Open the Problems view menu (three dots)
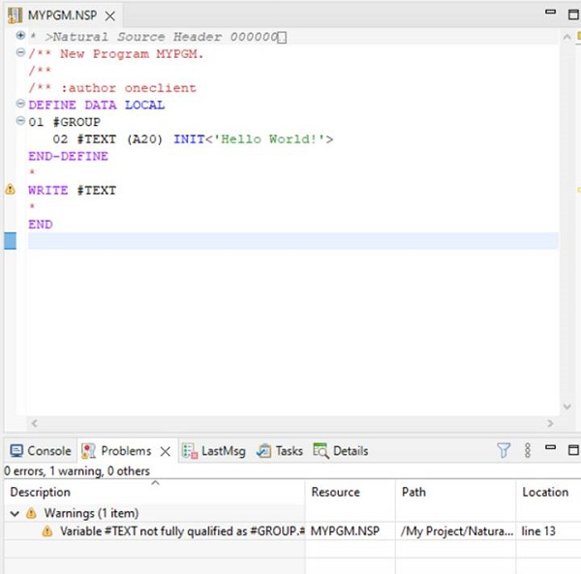The height and width of the screenshot is (574, 581). (x=528, y=450)
